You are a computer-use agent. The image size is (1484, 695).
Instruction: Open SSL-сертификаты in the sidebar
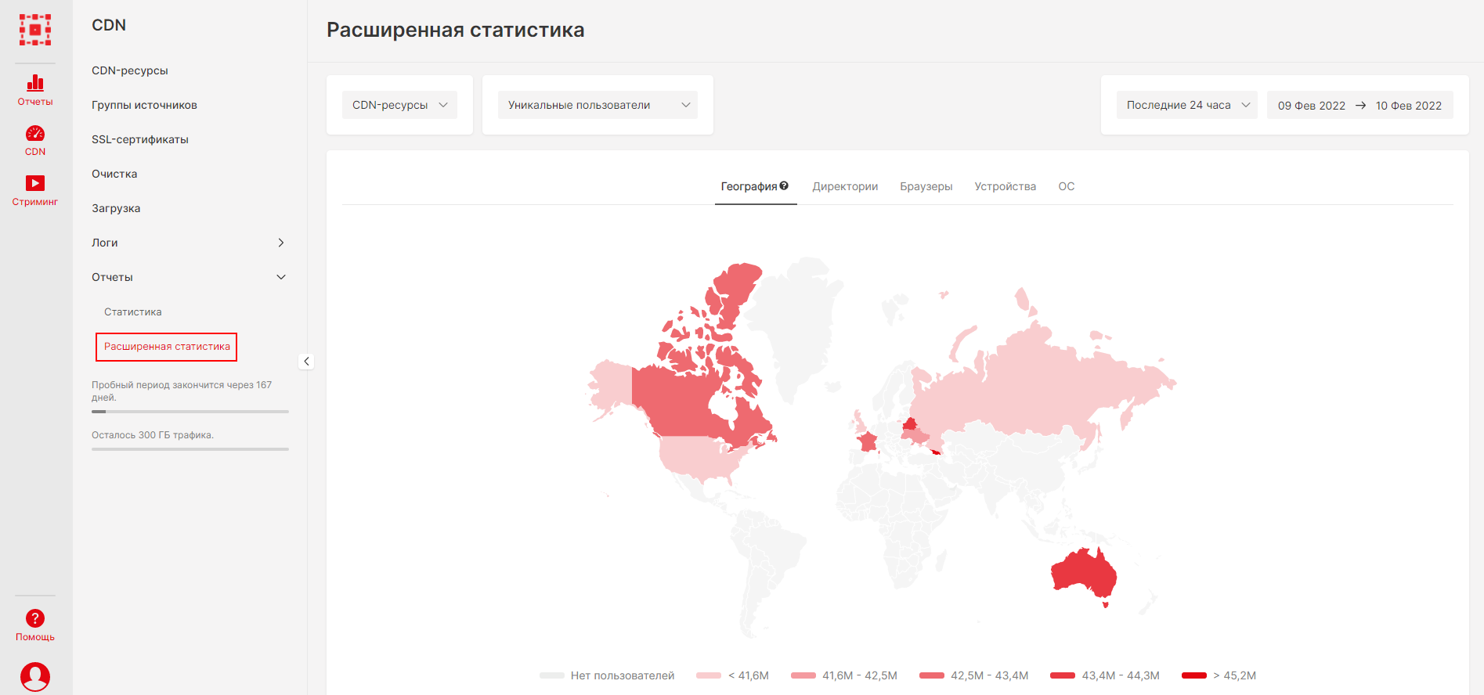[140, 139]
